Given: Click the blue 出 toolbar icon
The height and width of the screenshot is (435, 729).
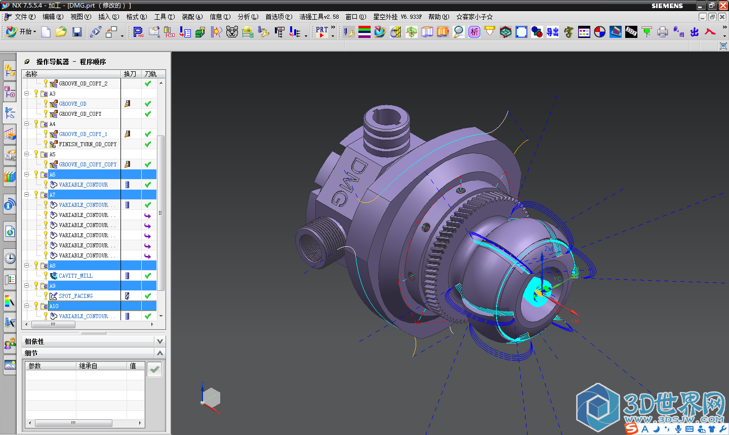Looking at the screenshot, I should point(695,32).
